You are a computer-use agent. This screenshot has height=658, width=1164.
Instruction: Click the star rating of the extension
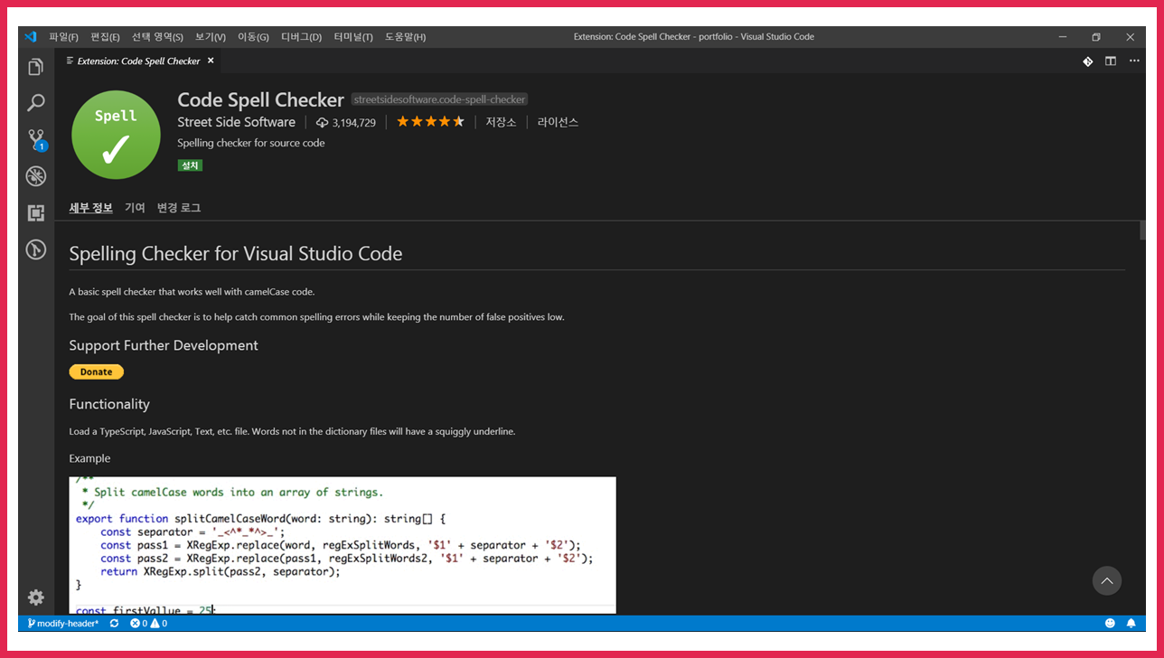point(430,122)
